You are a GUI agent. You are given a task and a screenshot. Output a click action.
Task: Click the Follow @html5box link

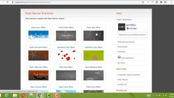(x=124, y=20)
